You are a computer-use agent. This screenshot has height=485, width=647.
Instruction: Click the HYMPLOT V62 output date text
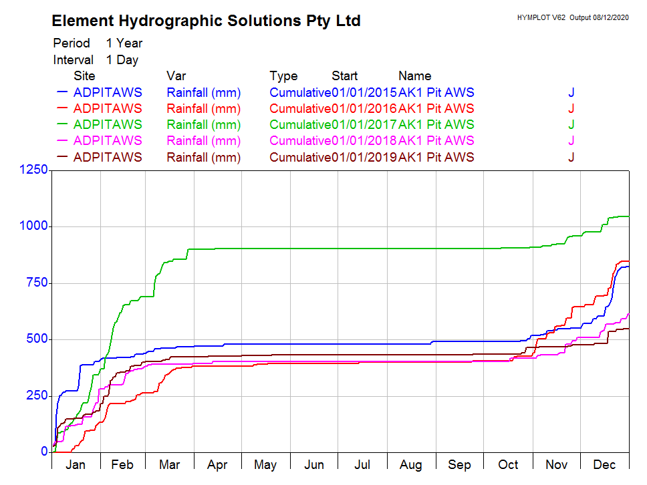click(x=573, y=17)
